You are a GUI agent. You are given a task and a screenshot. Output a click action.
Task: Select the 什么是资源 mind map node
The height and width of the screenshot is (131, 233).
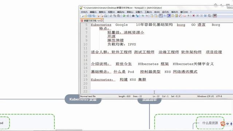(210, 123)
